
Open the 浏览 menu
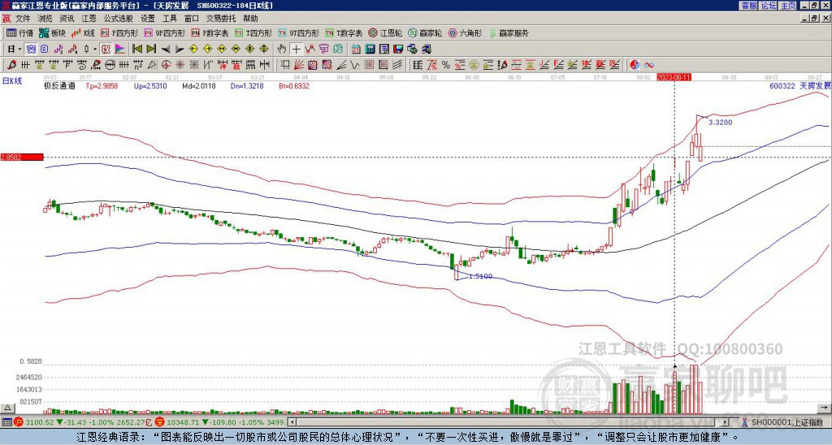pyautogui.click(x=45, y=19)
